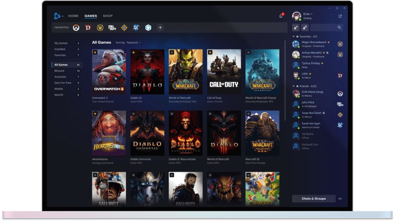395x221 pixels.
Task: Unfavorite Overwatch 2 using its star
Action: 95,52
